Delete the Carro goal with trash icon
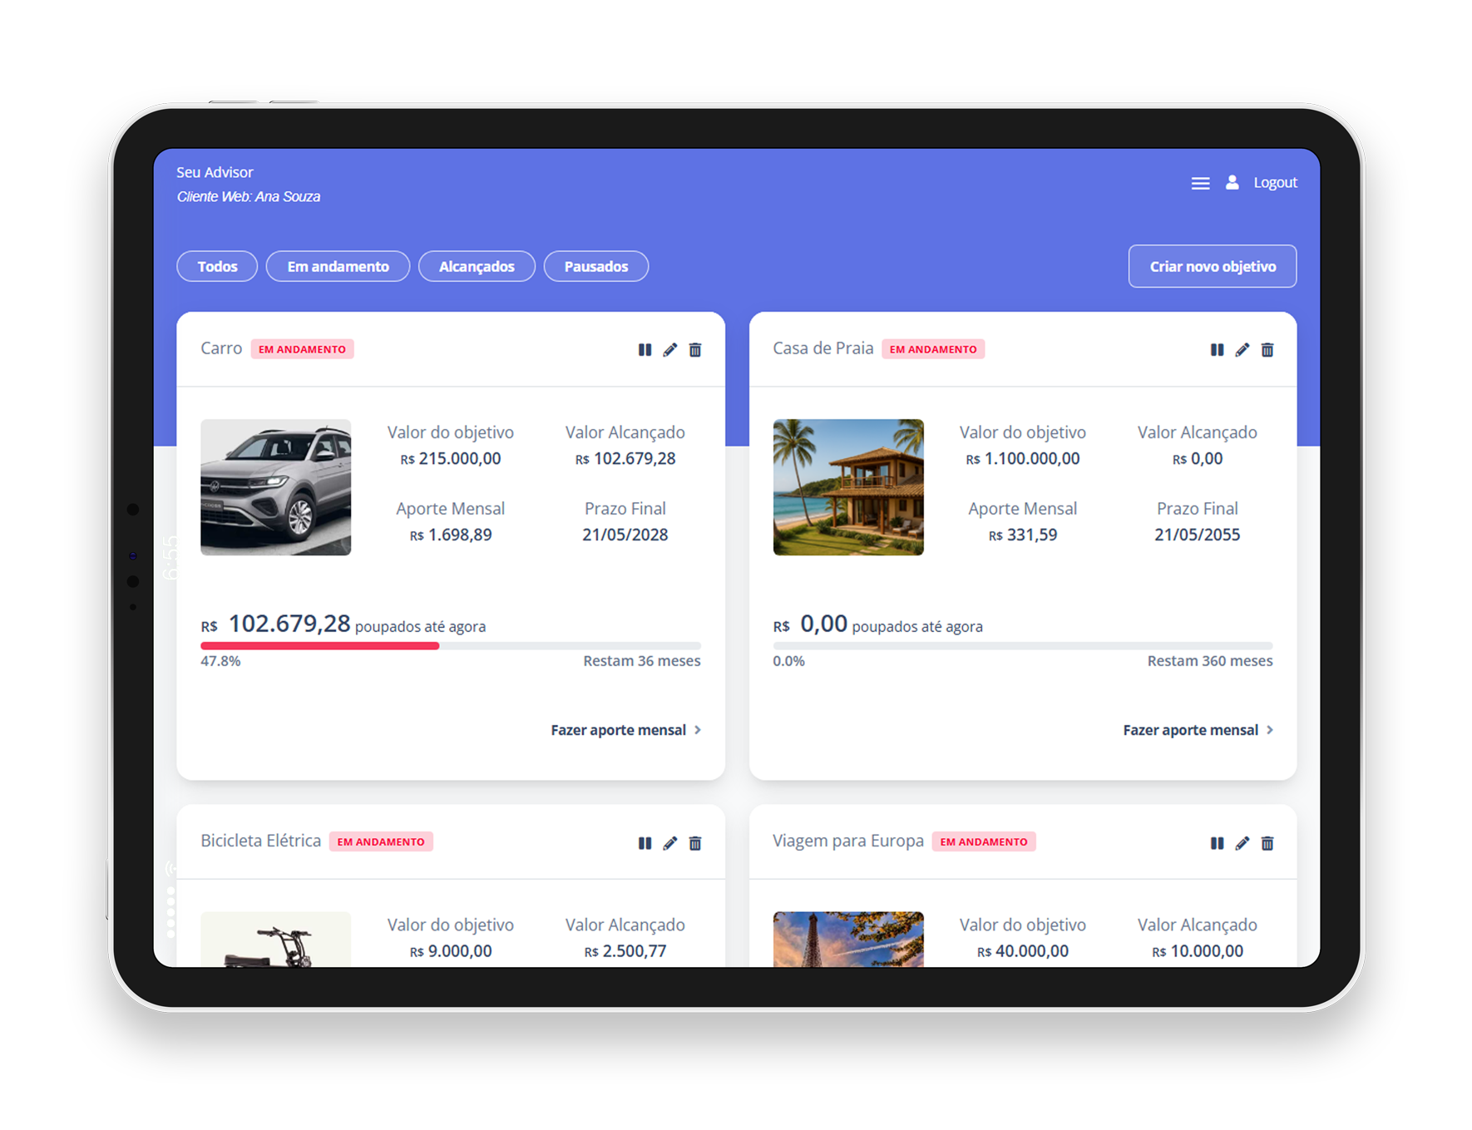 [695, 350]
